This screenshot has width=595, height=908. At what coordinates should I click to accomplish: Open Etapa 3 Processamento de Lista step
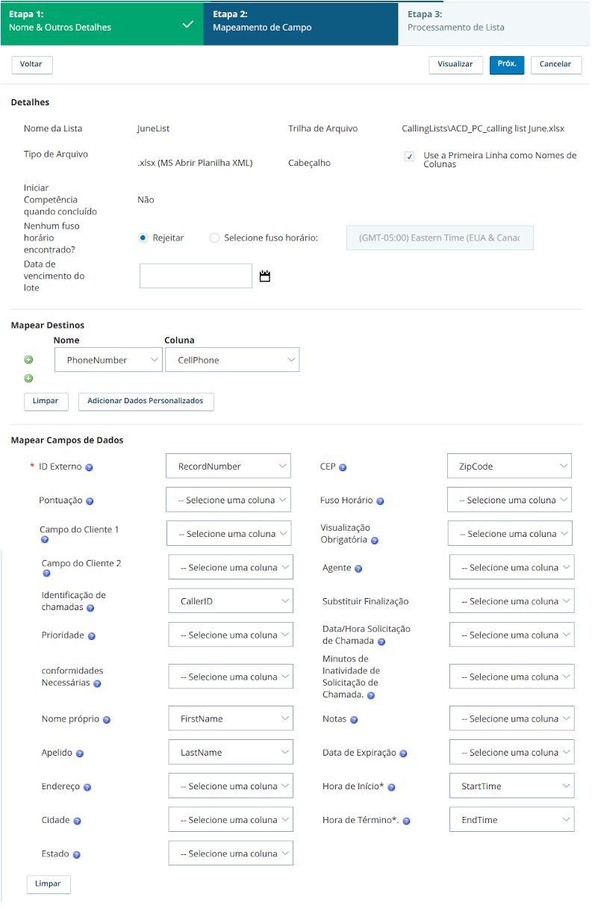494,22
